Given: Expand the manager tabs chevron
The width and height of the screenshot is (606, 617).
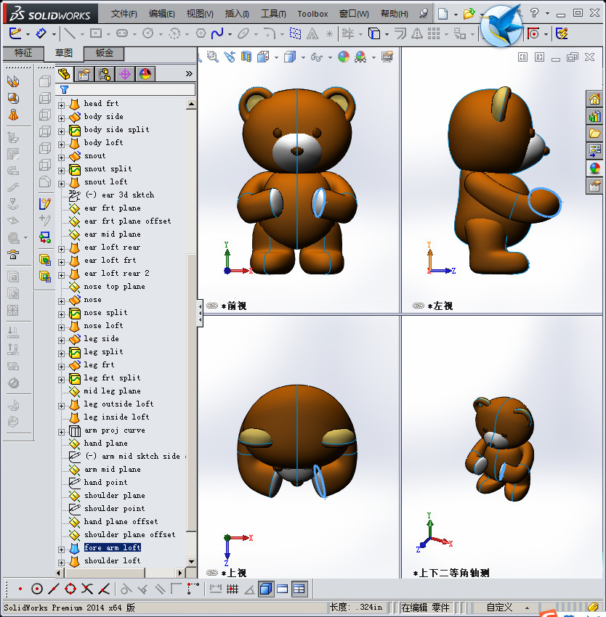Looking at the screenshot, I should tap(189, 73).
